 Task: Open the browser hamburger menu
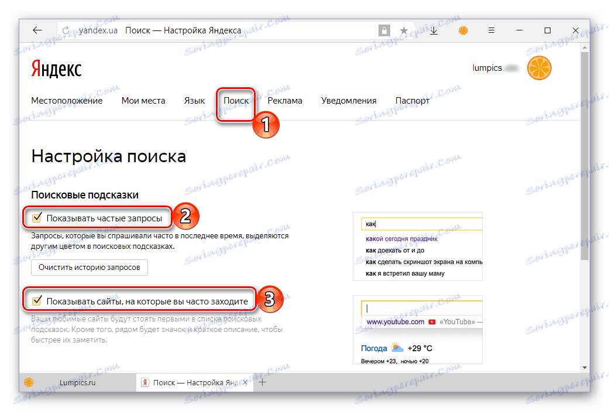coord(491,30)
